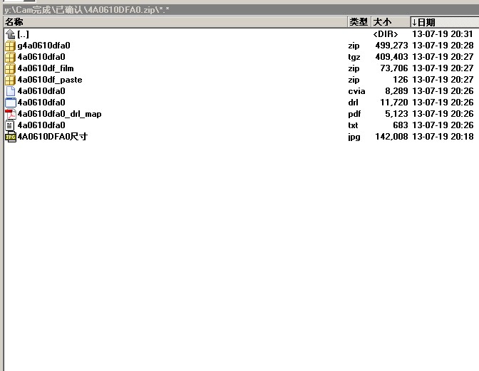Image resolution: width=479 pixels, height=371 pixels.
Task: Go up via the [..] entry
Action: coord(24,34)
